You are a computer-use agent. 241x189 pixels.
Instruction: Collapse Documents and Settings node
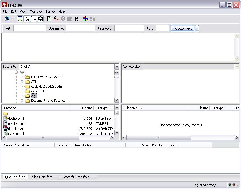point(22,101)
